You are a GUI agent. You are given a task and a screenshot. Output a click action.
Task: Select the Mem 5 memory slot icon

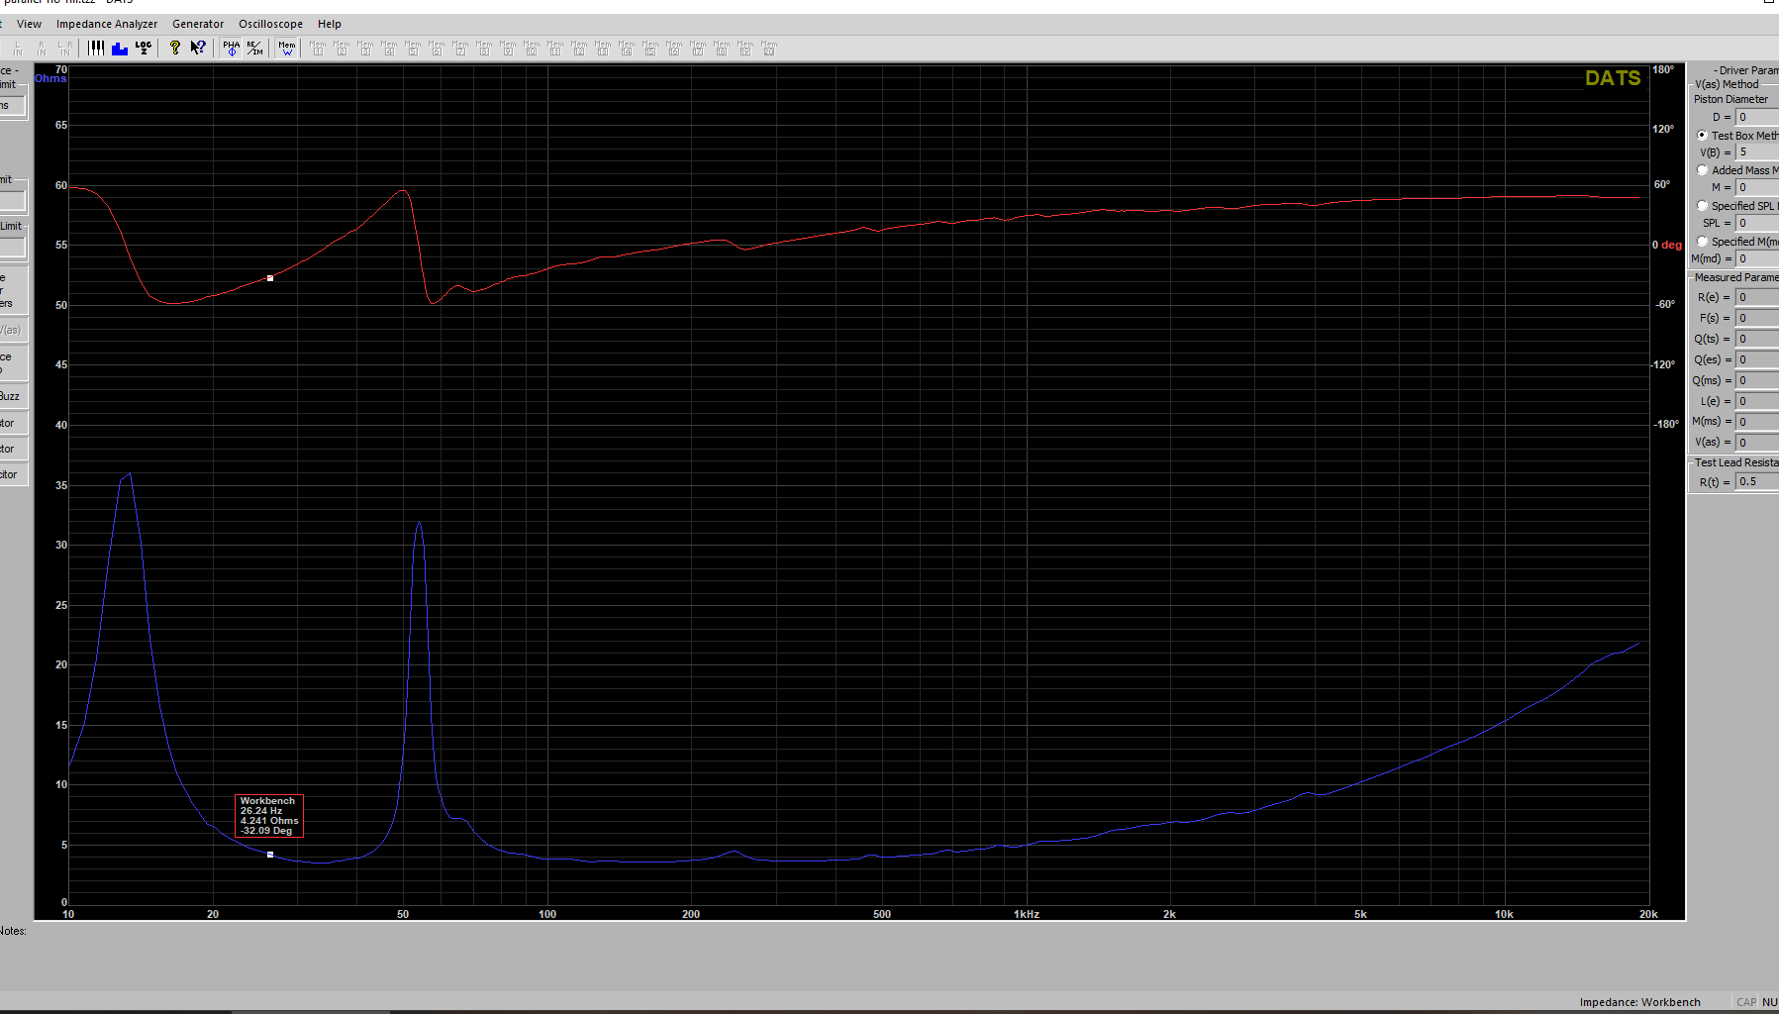coord(413,48)
